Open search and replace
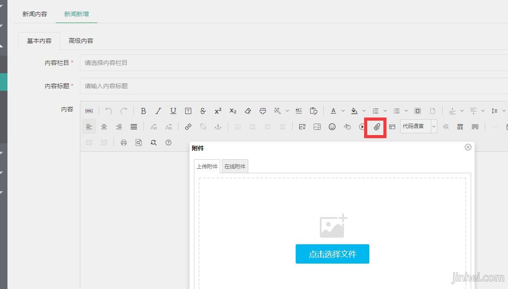 point(154,143)
